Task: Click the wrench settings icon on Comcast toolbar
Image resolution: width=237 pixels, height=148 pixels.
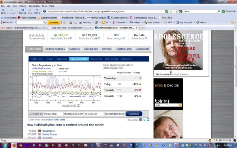Action: pos(232,22)
